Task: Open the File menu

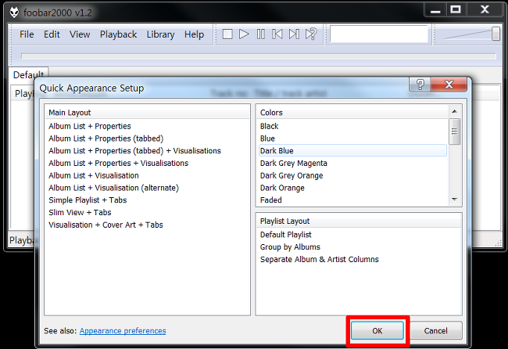Action: [27, 34]
